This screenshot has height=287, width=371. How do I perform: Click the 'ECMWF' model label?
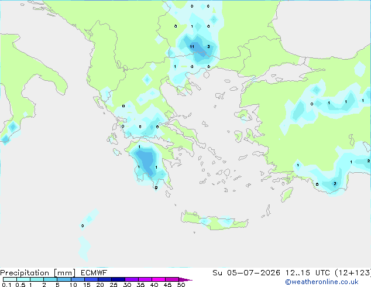[x=94, y=273]
